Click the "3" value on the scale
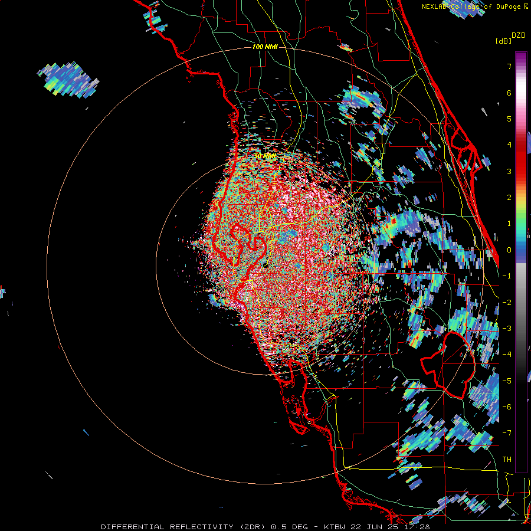Screen dimensions: 531x531 pos(509,171)
